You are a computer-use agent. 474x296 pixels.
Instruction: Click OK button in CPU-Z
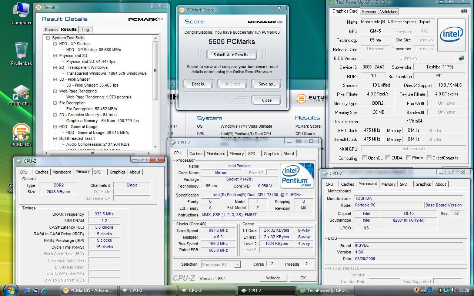click(303, 278)
